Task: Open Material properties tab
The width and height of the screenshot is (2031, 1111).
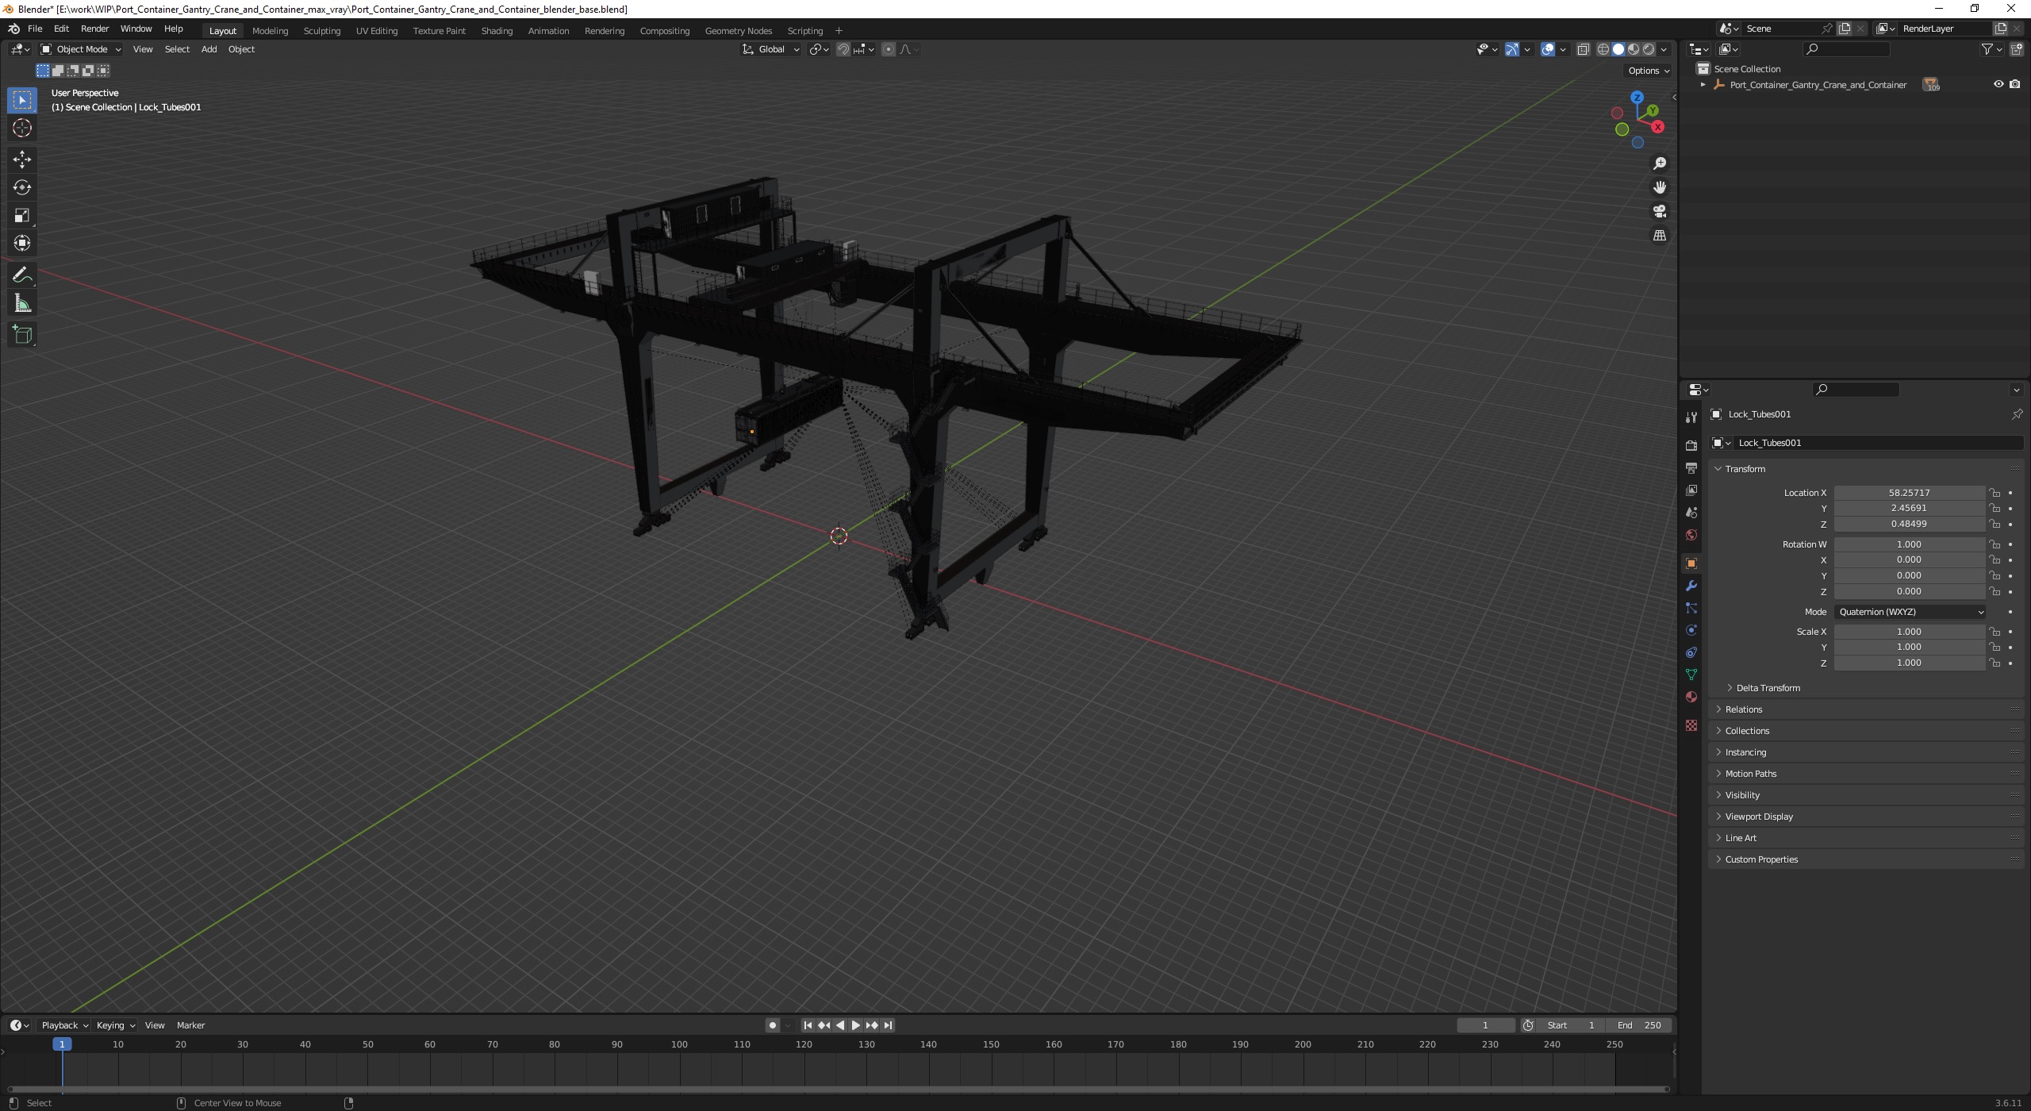Action: pyautogui.click(x=1691, y=697)
